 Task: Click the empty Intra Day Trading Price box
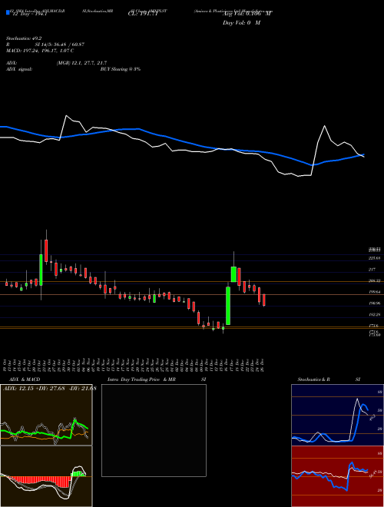154,430
